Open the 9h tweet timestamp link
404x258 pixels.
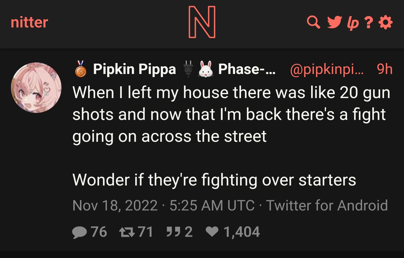(x=384, y=69)
